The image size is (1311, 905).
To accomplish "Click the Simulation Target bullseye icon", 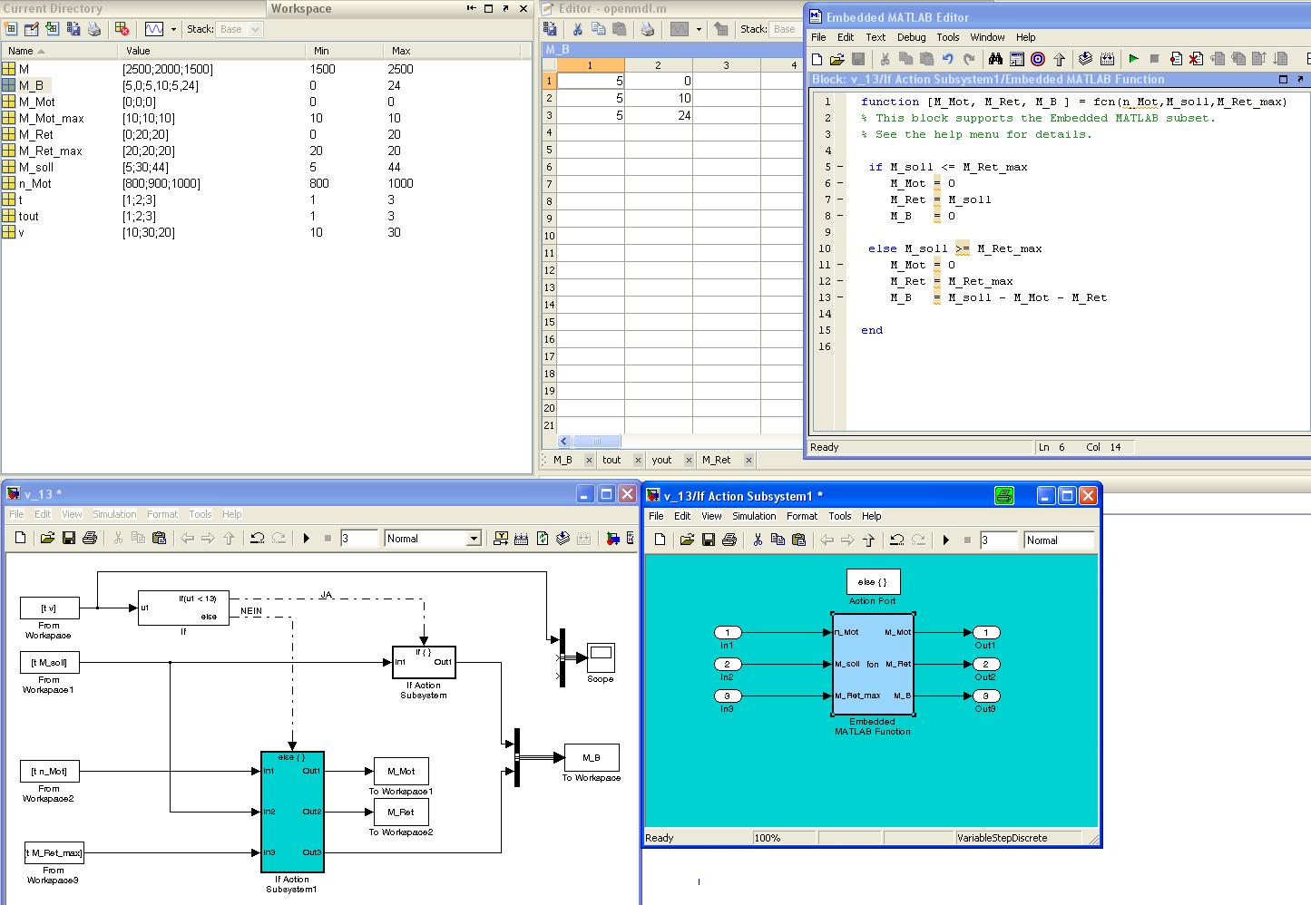I will pyautogui.click(x=1038, y=59).
